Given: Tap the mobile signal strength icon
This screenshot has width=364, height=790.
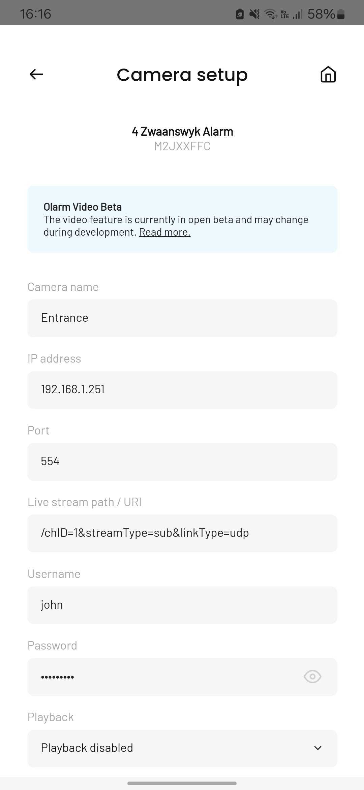Looking at the screenshot, I should [x=297, y=14].
